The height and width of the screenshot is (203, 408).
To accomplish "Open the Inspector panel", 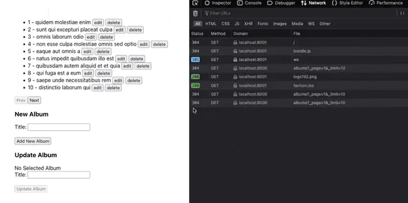I will click(x=218, y=3).
